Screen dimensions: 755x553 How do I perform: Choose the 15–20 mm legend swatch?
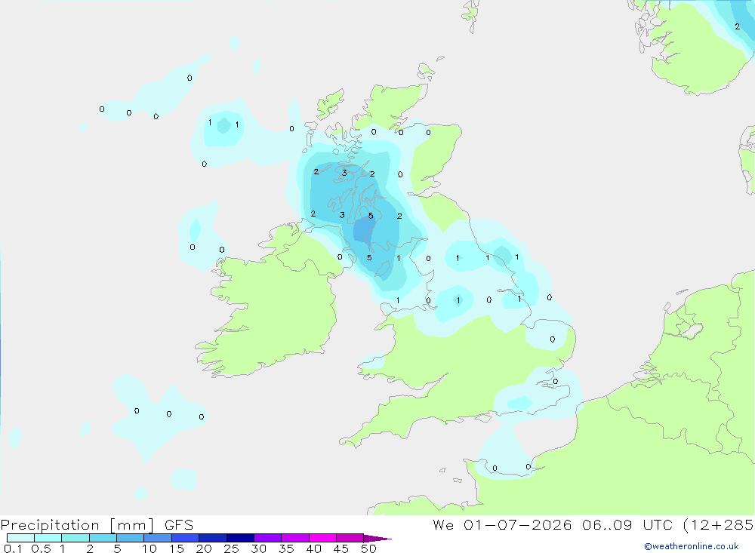[186, 538]
